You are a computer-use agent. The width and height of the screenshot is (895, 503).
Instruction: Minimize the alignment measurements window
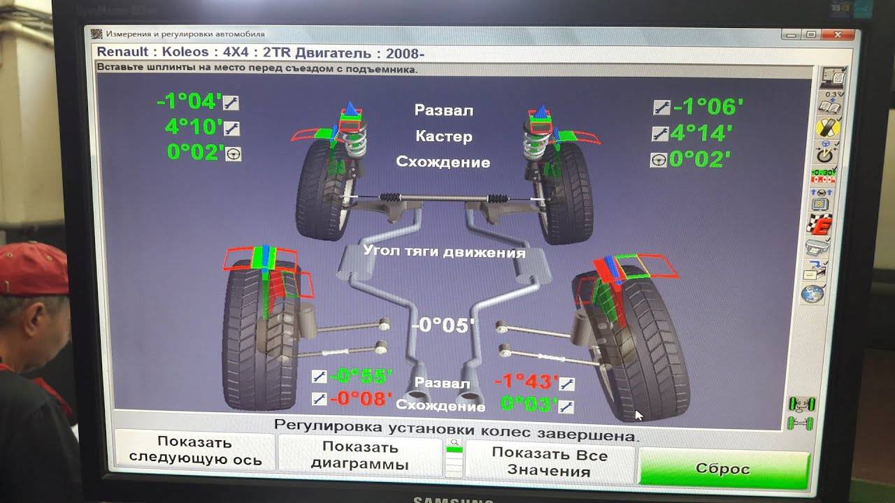tap(791, 34)
